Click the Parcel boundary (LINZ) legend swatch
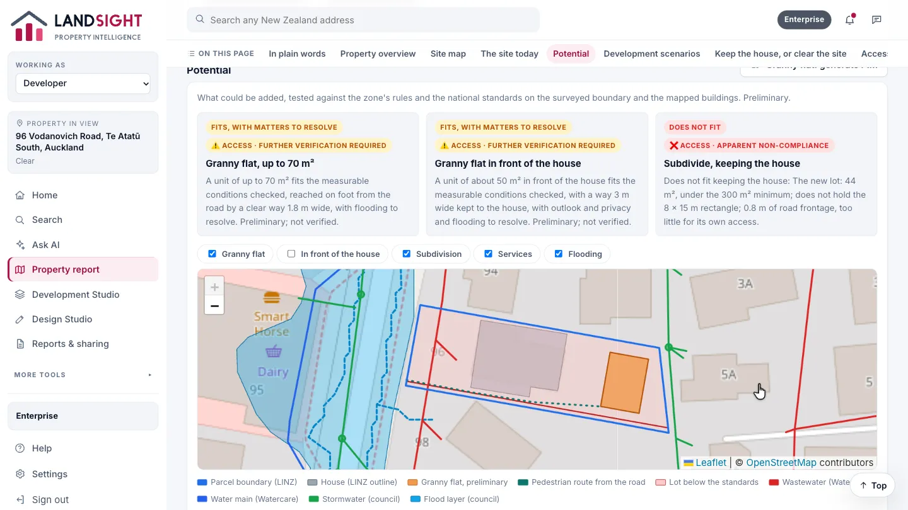 tap(202, 482)
